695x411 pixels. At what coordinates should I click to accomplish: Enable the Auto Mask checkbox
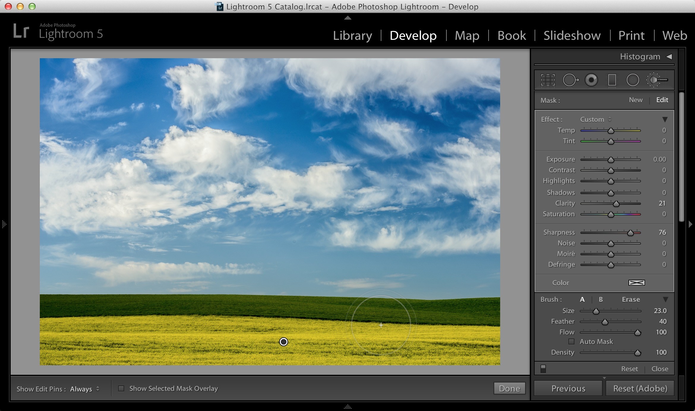click(x=571, y=342)
